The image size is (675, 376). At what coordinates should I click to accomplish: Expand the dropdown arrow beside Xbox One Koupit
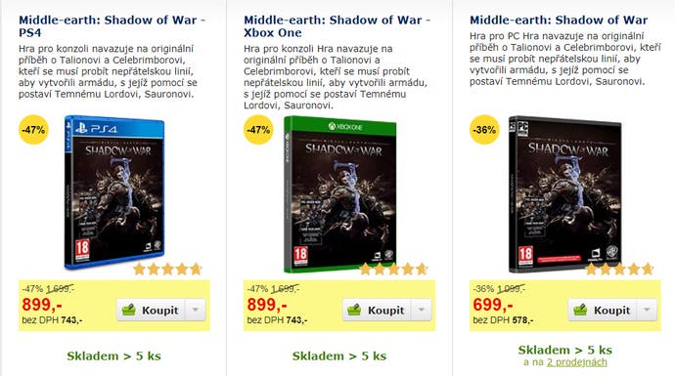(x=422, y=310)
